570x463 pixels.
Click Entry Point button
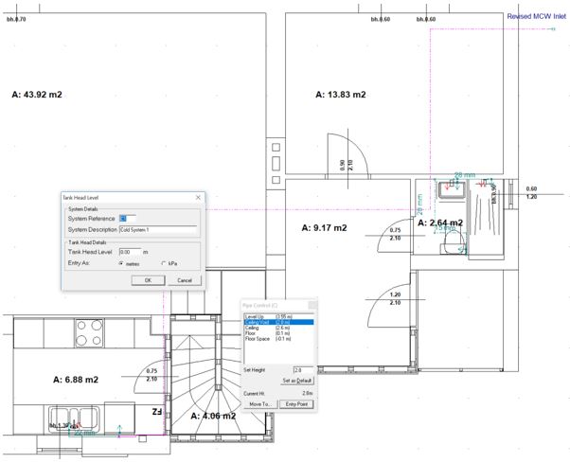[x=296, y=404]
